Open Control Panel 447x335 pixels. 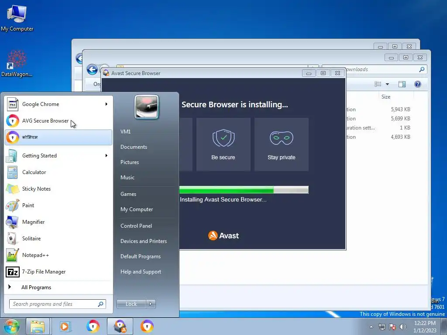136,226
